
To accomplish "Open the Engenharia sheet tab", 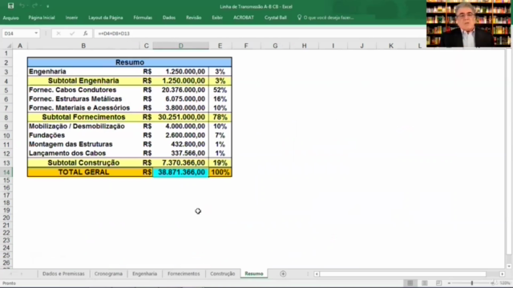I will click(144, 274).
